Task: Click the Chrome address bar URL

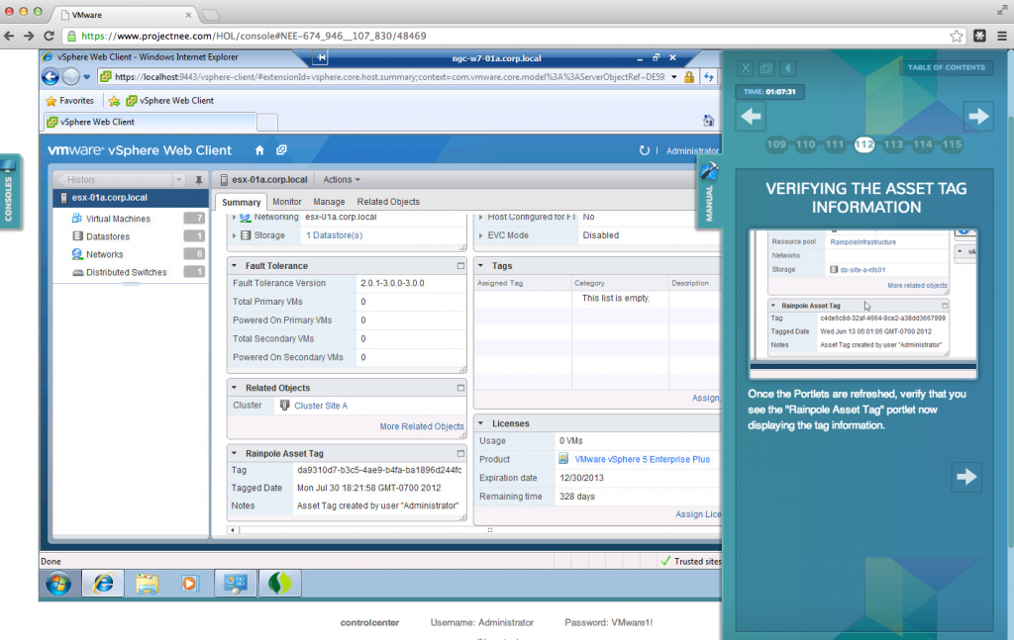Action: coord(253,37)
